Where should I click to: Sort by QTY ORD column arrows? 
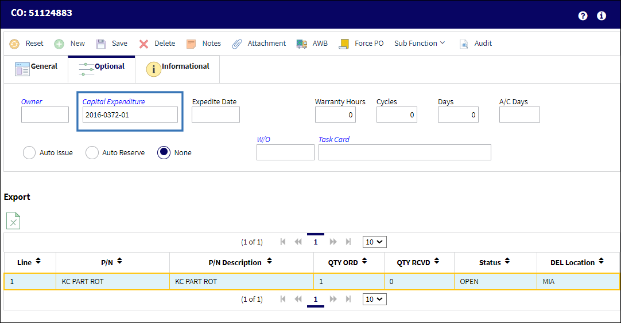pos(364,261)
